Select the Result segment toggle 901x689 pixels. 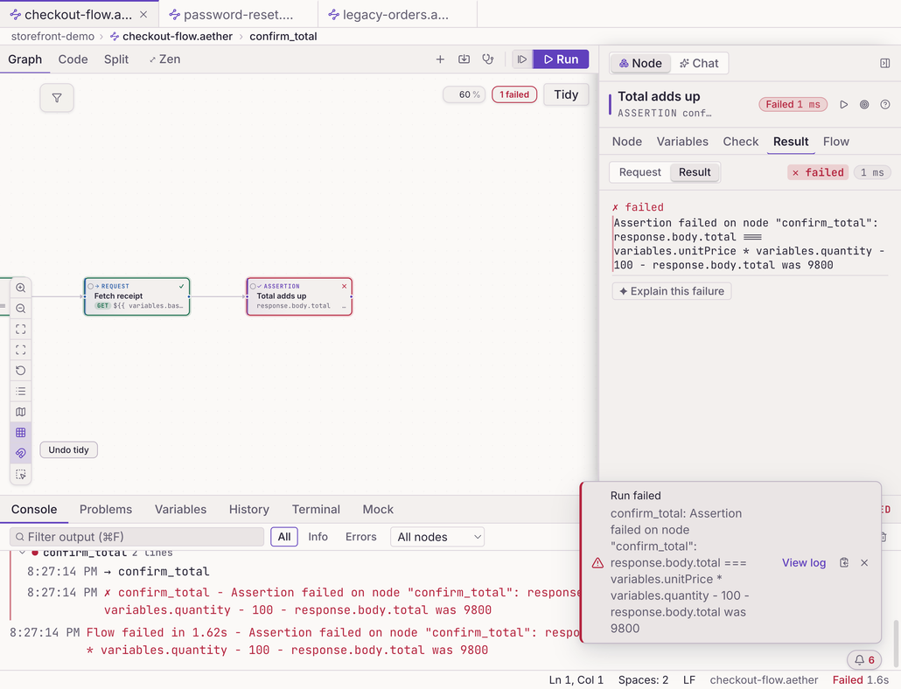point(695,172)
